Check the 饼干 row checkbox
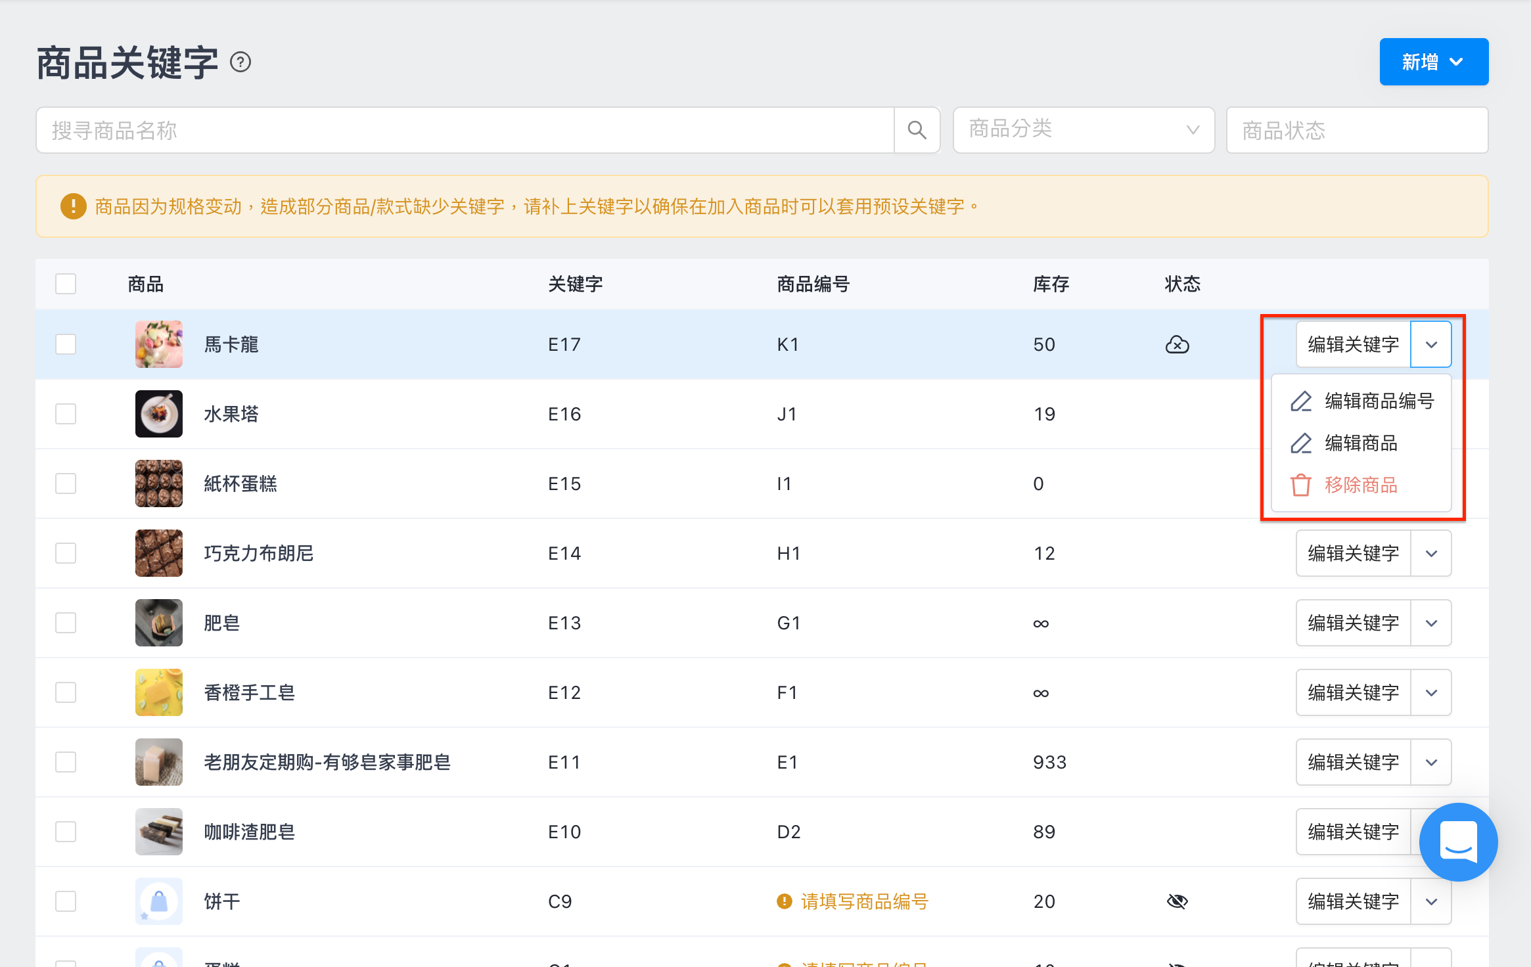Viewport: 1531px width, 967px height. click(x=66, y=901)
